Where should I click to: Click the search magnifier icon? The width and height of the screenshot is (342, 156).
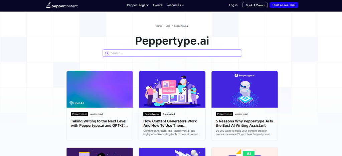[107, 53]
